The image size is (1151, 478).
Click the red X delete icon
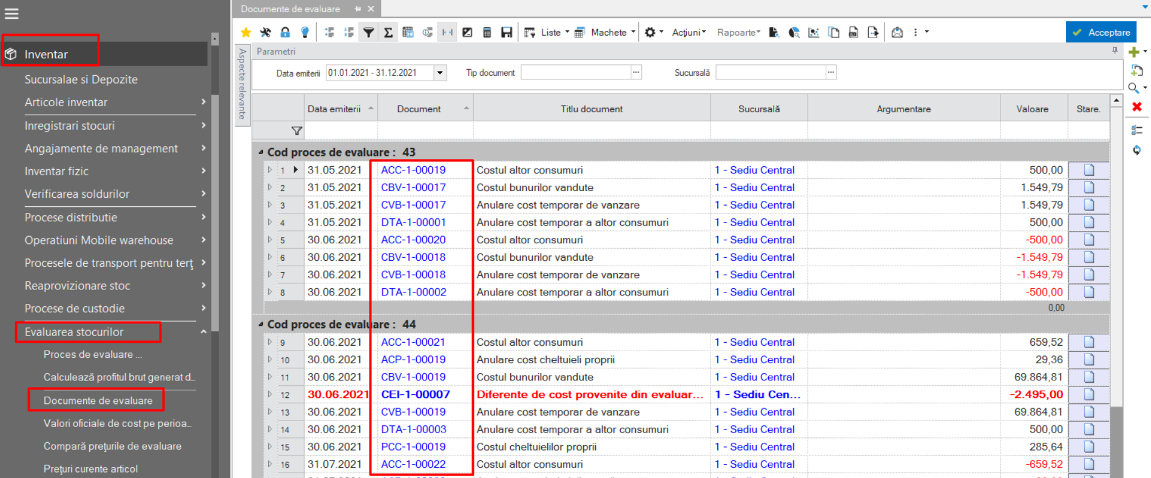pyautogui.click(x=1137, y=107)
